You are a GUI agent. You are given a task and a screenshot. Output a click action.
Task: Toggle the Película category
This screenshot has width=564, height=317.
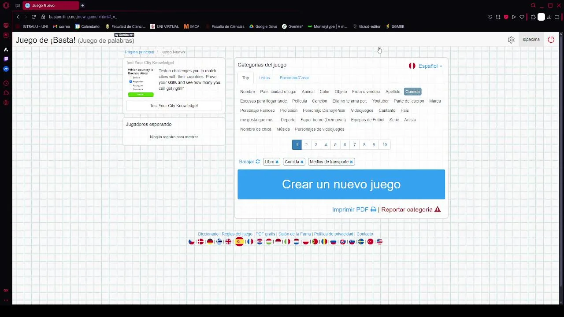(299, 101)
